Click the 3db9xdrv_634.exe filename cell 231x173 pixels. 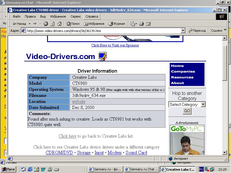click(117, 95)
